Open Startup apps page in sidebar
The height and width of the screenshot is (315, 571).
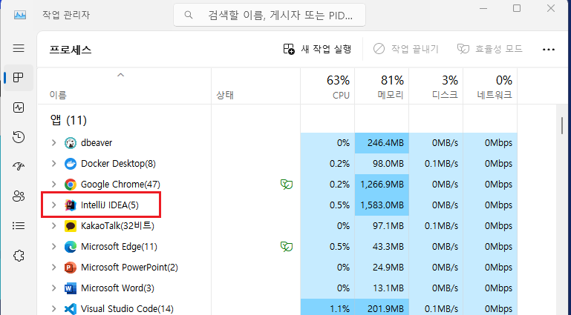click(19, 167)
